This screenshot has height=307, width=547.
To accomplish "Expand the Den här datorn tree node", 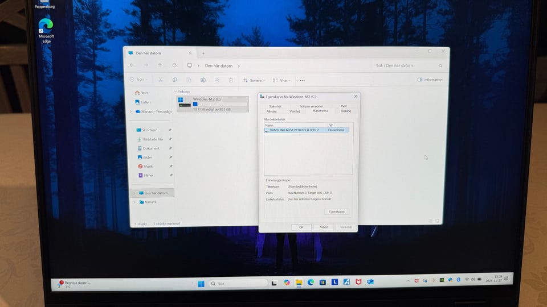I will point(134,193).
